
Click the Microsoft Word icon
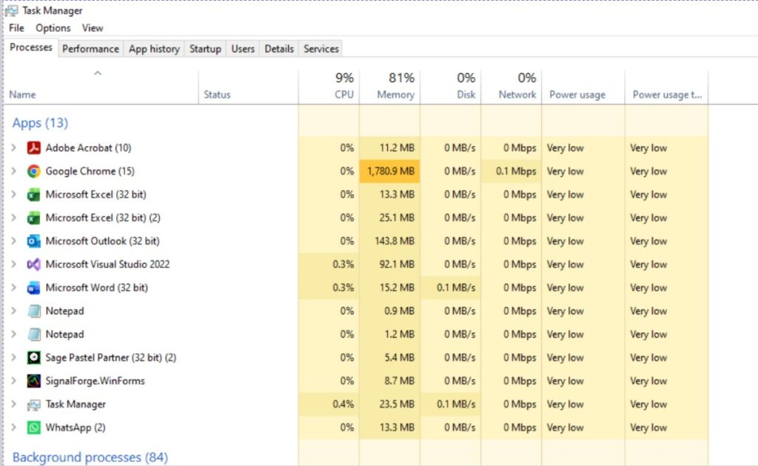[33, 288]
